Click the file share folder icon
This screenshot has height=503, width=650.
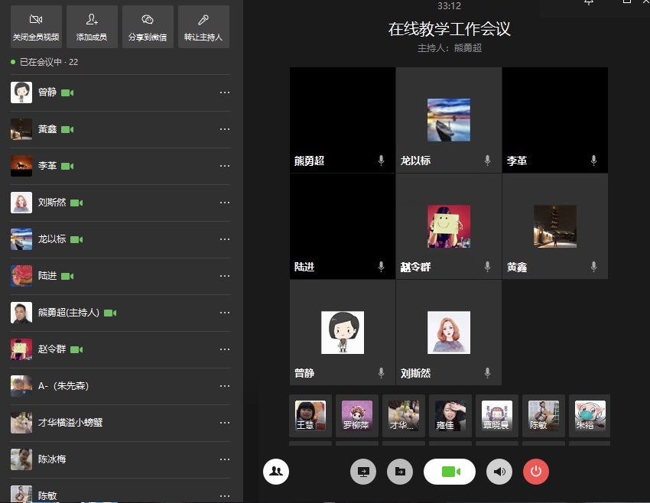(400, 472)
